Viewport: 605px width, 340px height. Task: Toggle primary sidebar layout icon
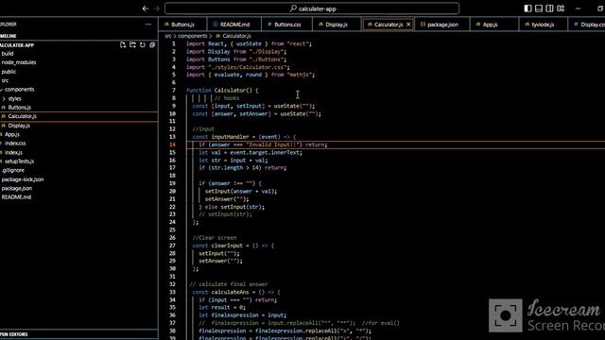[527, 8]
